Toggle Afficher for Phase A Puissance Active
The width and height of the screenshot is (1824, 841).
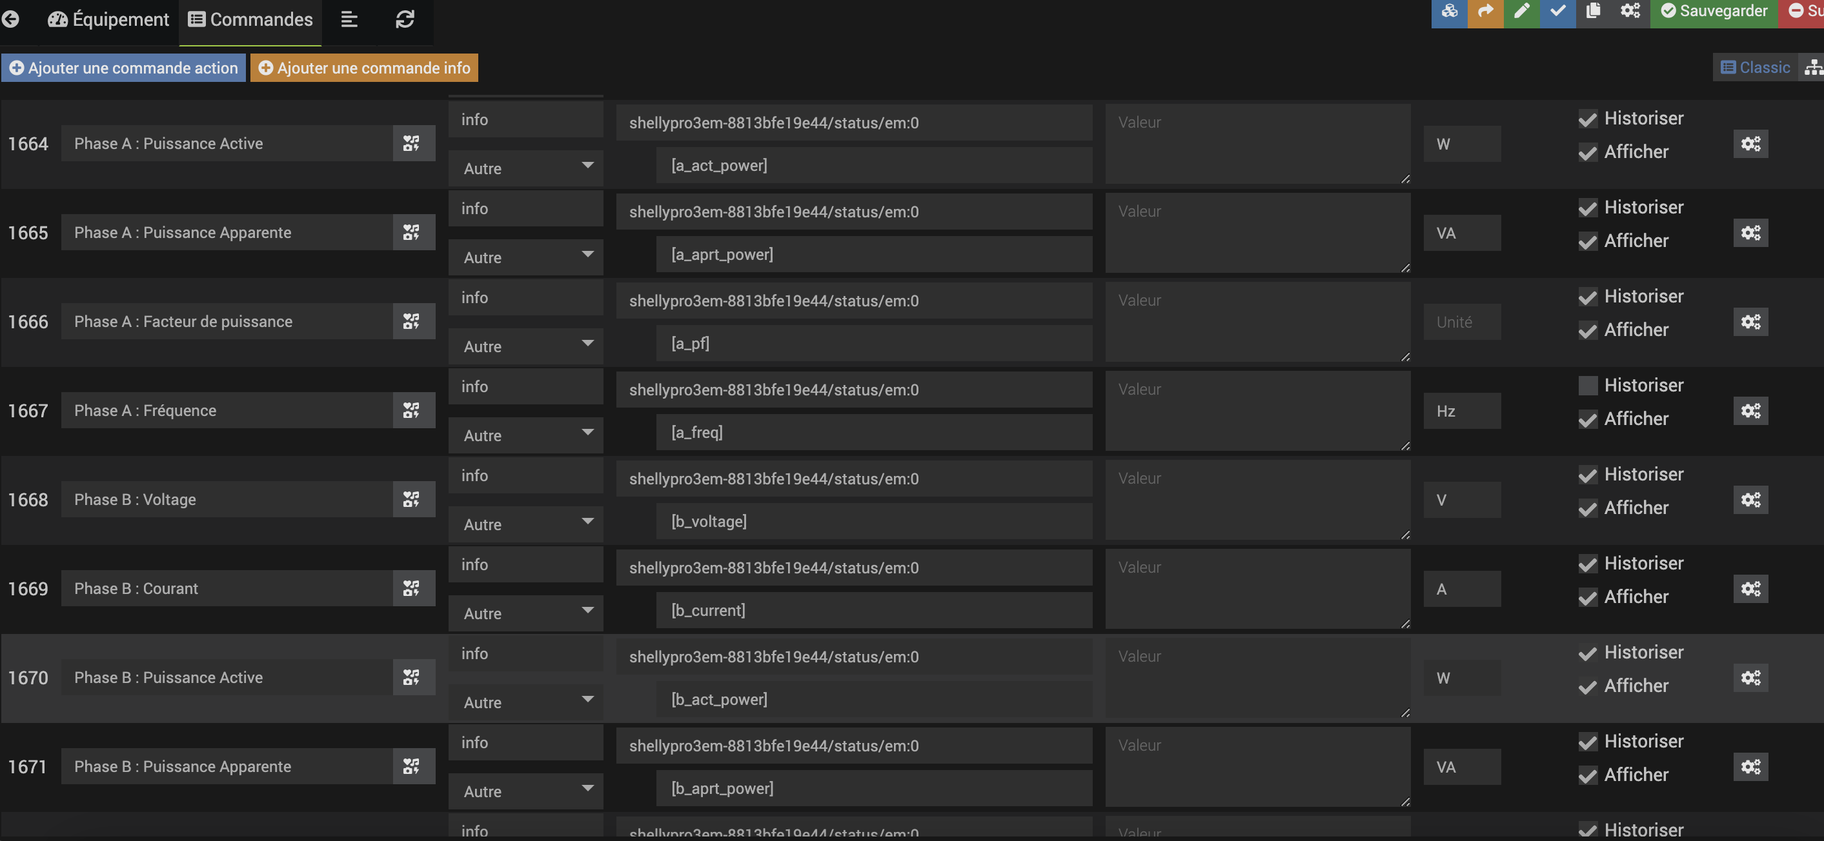1588,152
